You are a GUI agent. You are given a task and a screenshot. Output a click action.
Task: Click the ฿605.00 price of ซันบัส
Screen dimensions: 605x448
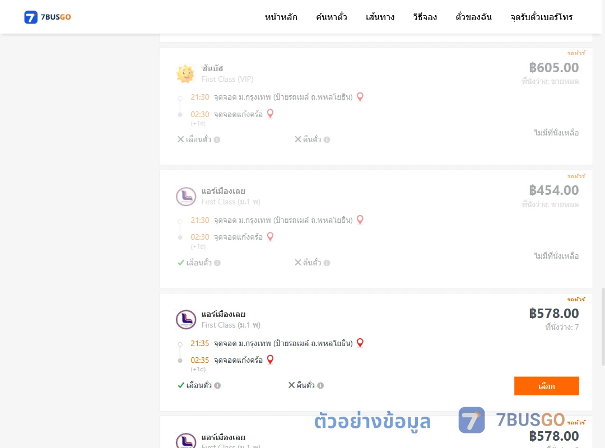point(553,68)
